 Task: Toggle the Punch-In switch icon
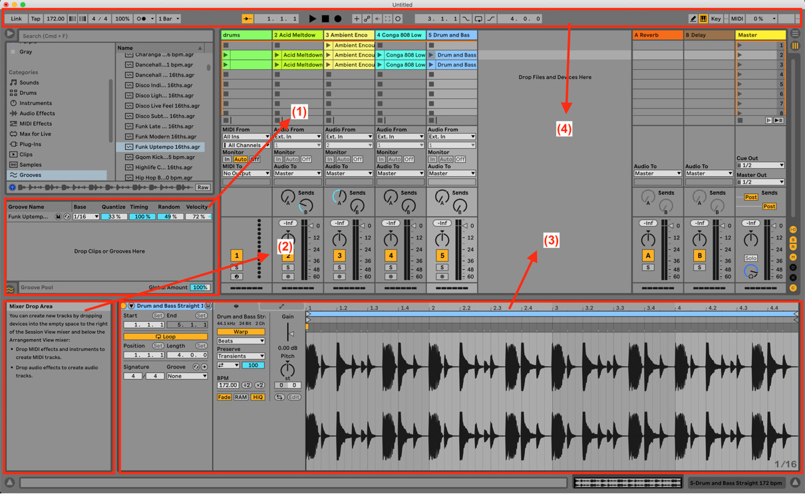[x=466, y=19]
